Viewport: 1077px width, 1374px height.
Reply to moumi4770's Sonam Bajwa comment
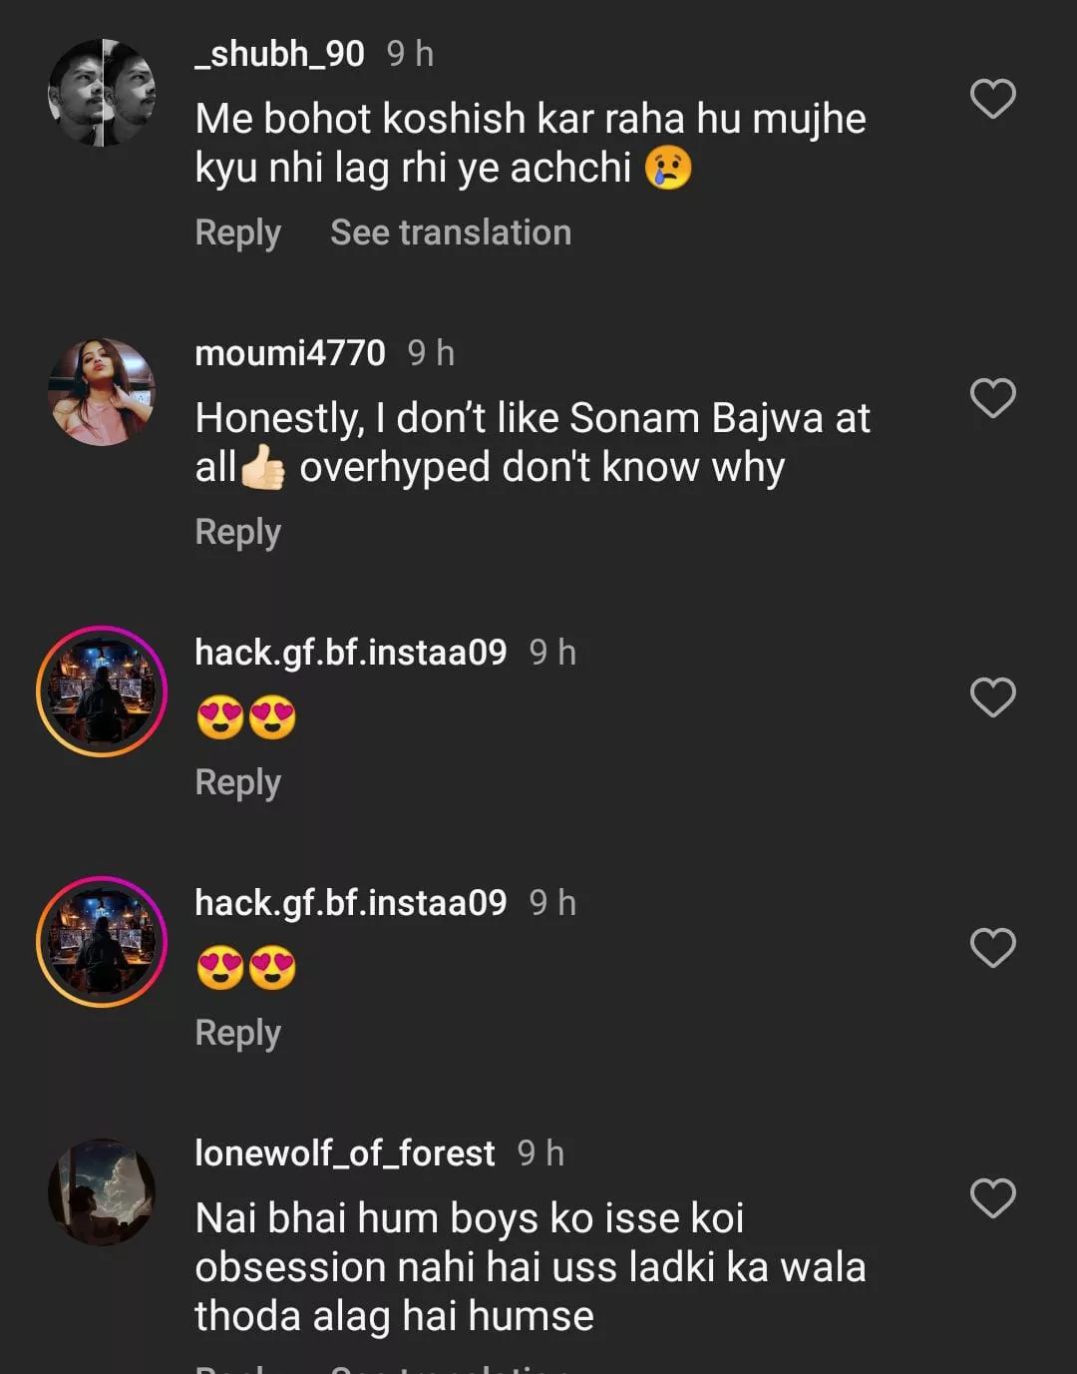(x=237, y=532)
